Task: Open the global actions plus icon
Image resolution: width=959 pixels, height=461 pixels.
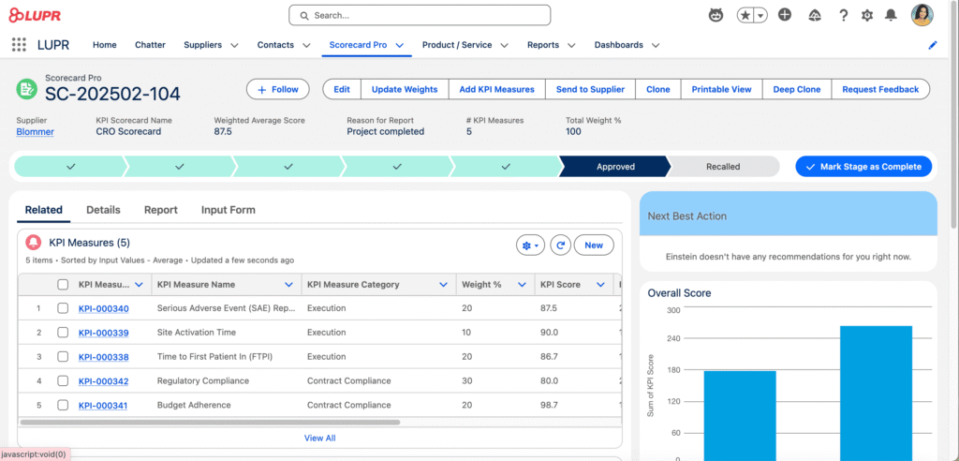Action: click(785, 15)
